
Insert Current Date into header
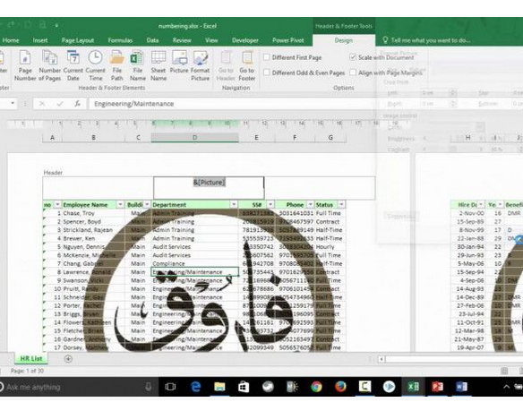point(73,65)
